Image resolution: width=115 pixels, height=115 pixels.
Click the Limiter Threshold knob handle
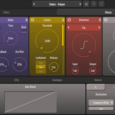coord(42,48)
